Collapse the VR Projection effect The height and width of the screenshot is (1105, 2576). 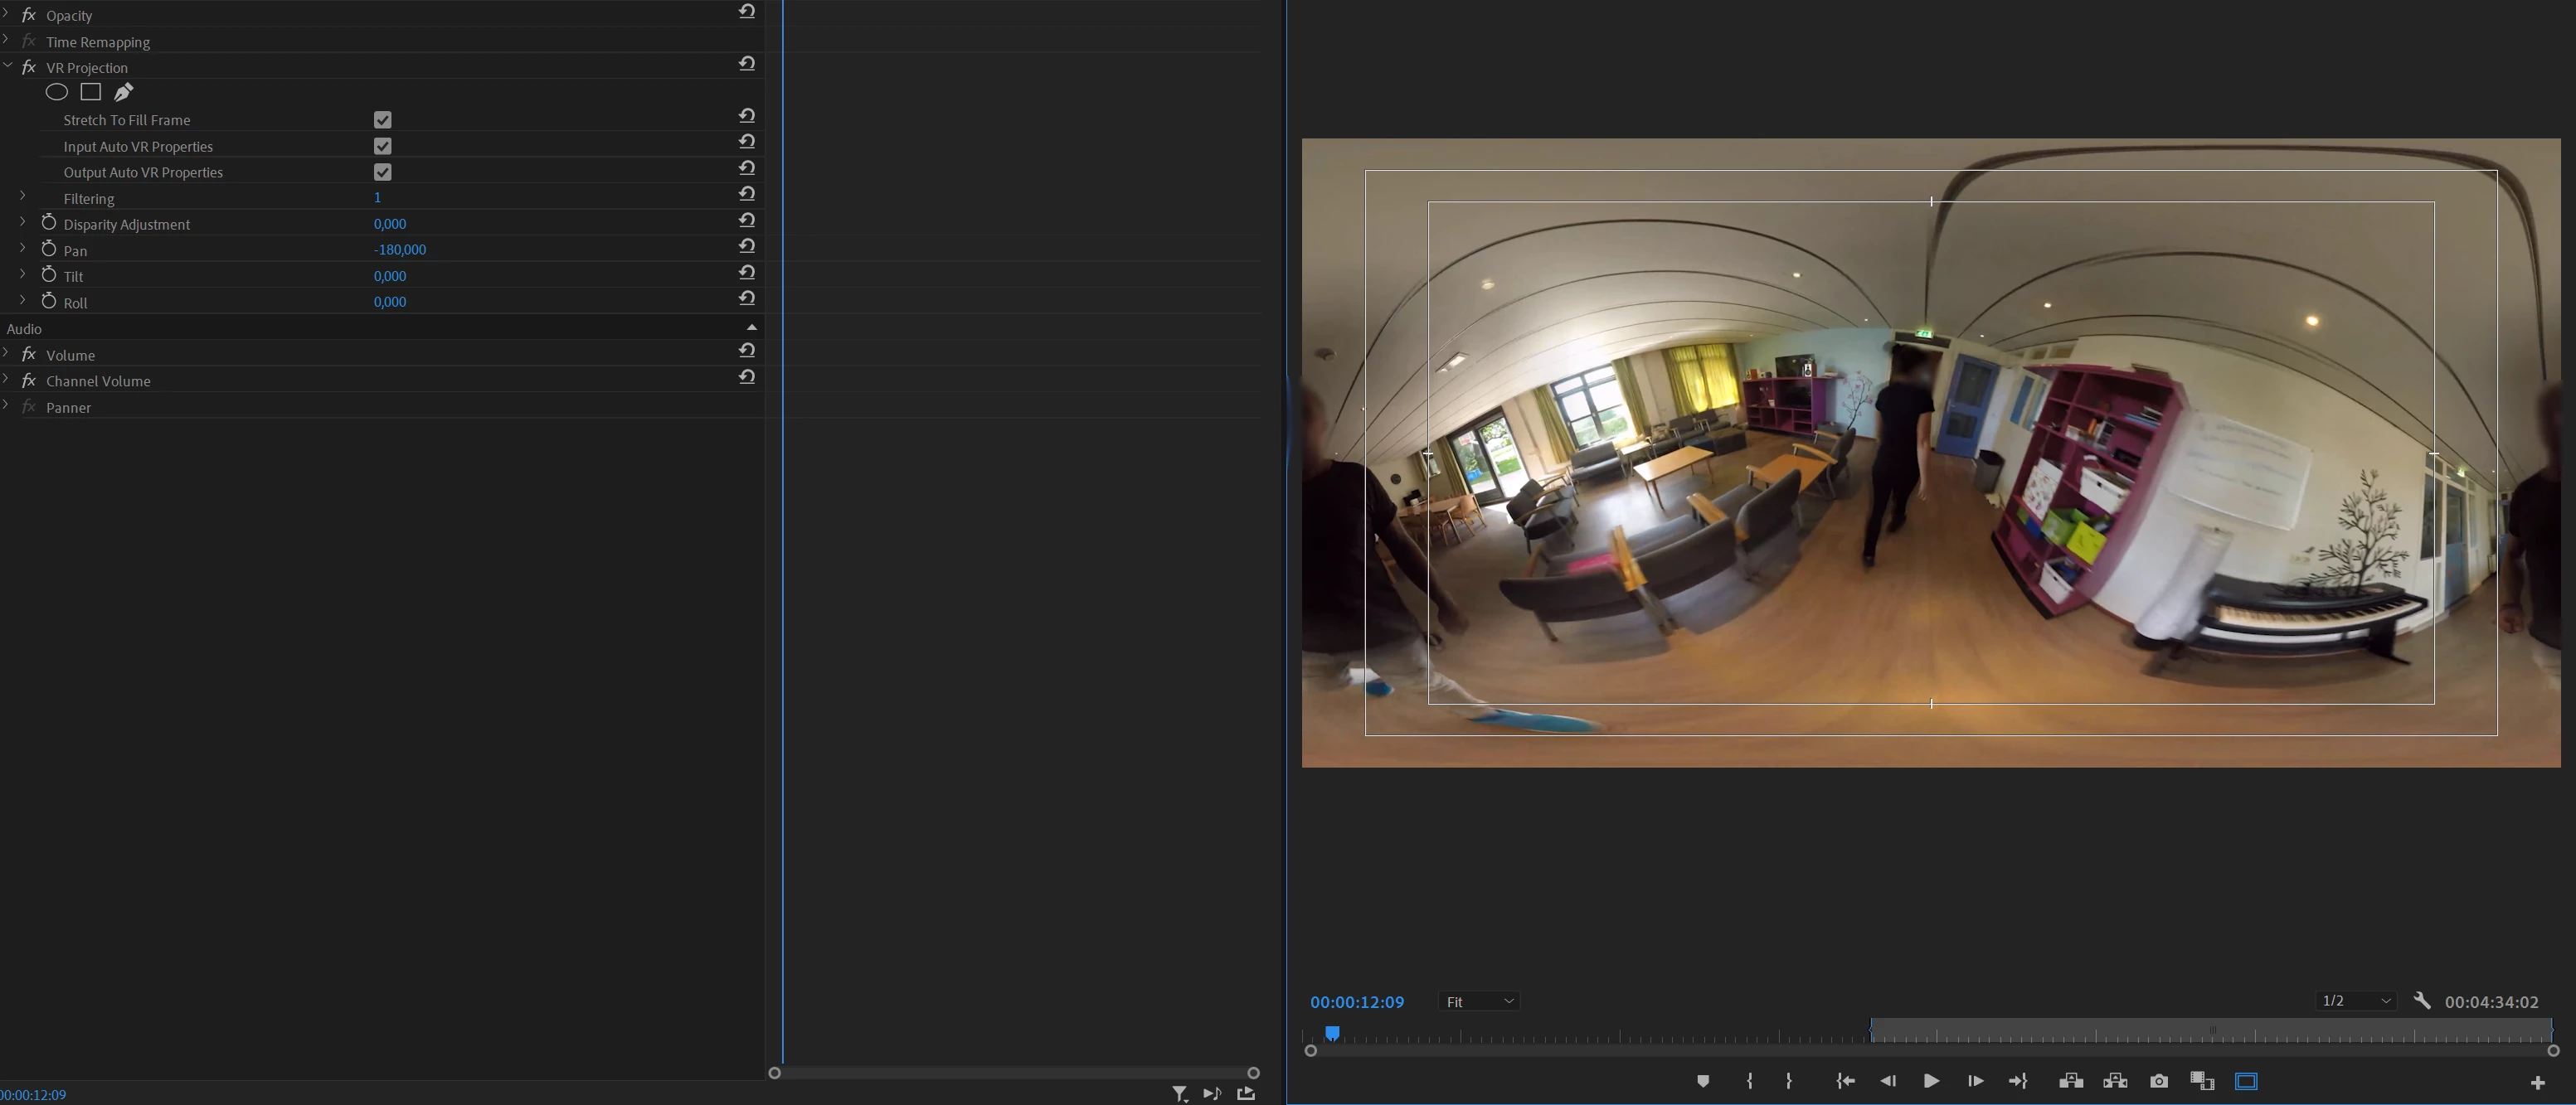pos(8,66)
